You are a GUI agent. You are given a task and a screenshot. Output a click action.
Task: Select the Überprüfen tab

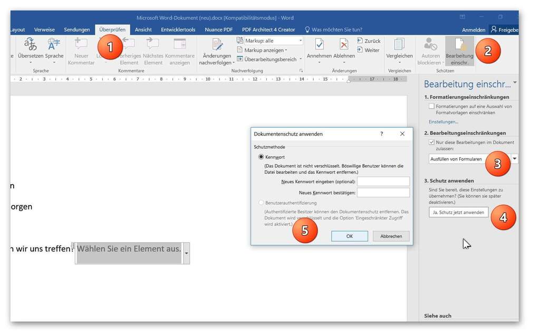click(112, 30)
